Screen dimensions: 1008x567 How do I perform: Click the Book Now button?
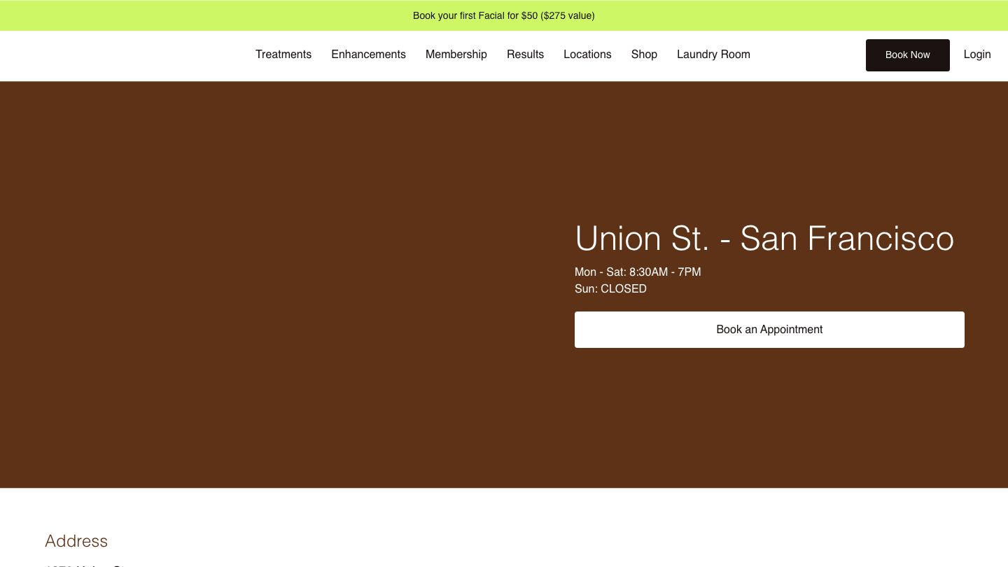907,55
